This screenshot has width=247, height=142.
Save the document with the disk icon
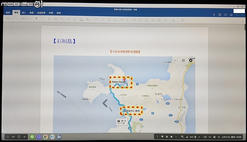pos(220,14)
